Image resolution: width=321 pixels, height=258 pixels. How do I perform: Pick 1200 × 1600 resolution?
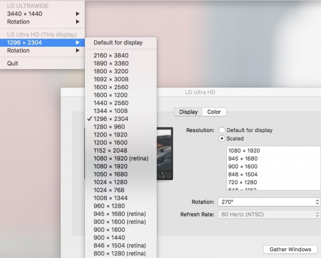click(x=121, y=143)
